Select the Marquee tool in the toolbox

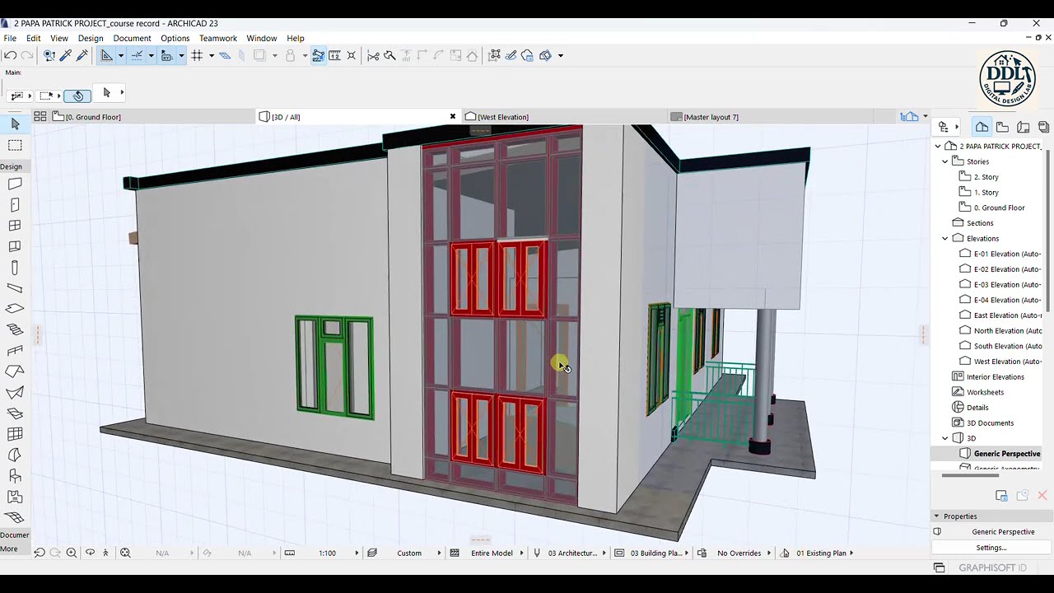click(15, 145)
